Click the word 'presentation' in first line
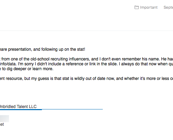Image resolution: width=173 pixels, height=140 pixels. coord(20,49)
